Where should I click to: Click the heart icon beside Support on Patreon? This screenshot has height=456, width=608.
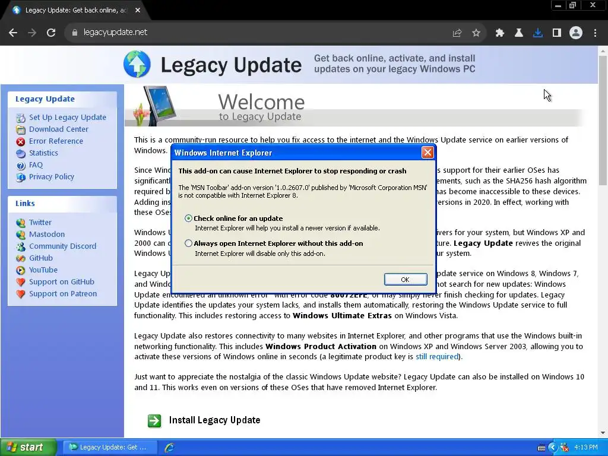21,294
